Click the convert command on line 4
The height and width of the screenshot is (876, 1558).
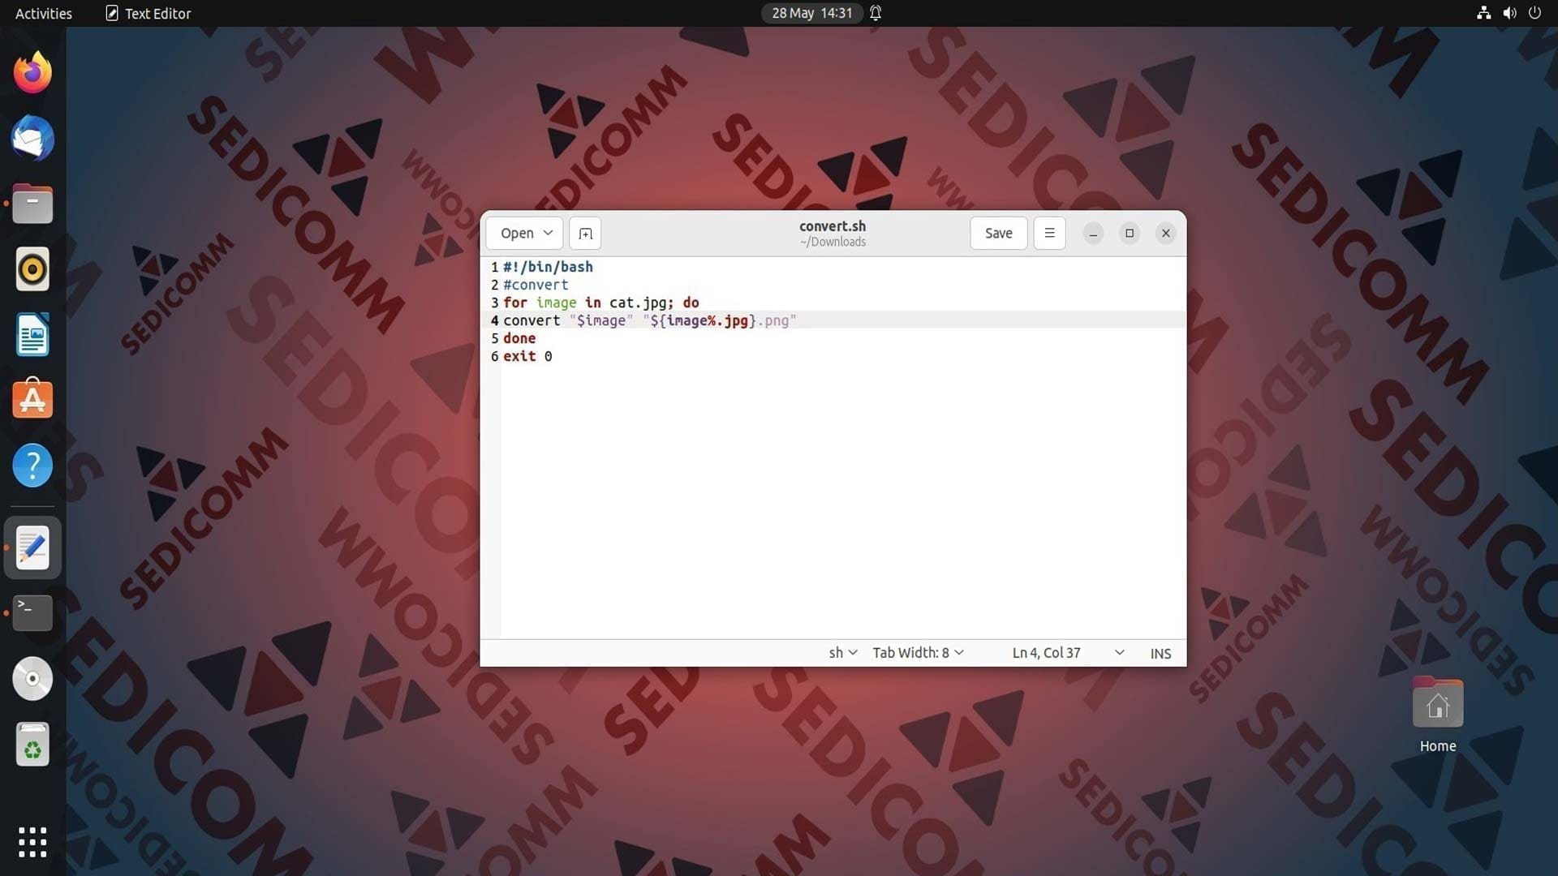coord(532,320)
